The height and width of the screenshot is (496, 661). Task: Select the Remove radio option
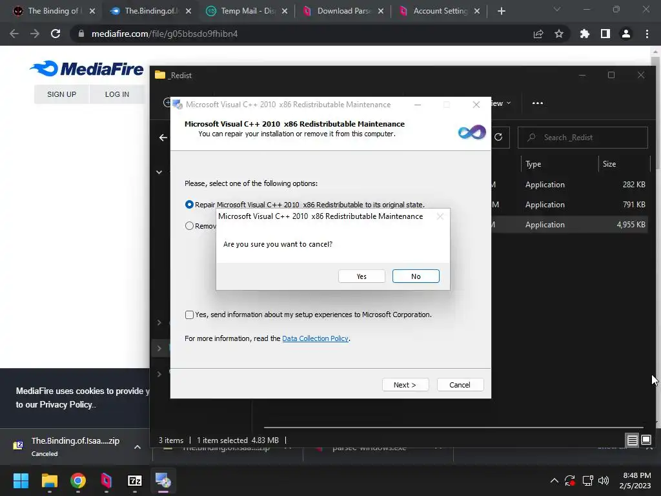pos(189,225)
